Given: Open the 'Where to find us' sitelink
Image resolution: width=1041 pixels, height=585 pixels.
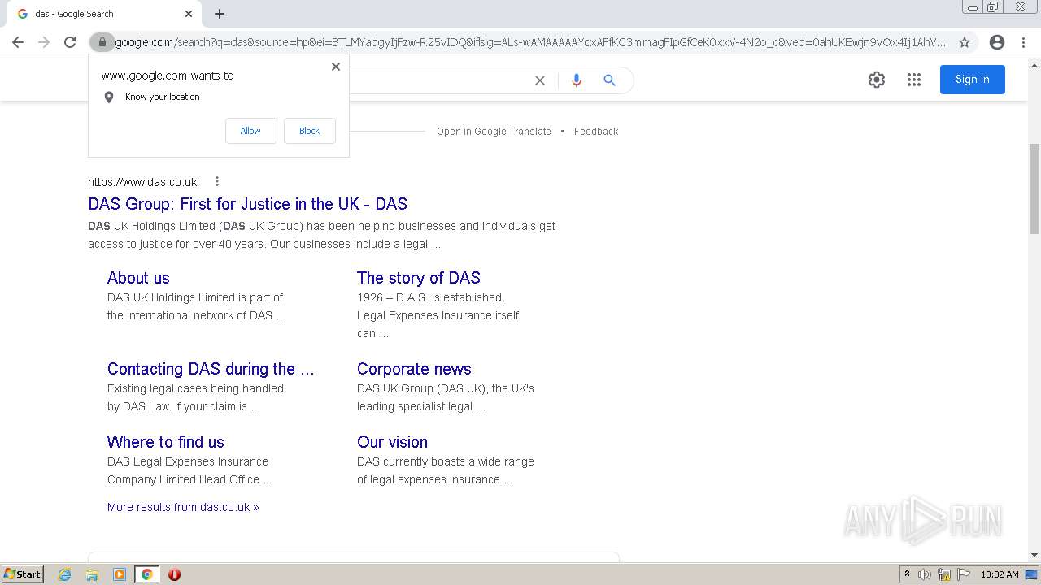Looking at the screenshot, I should (x=166, y=442).
